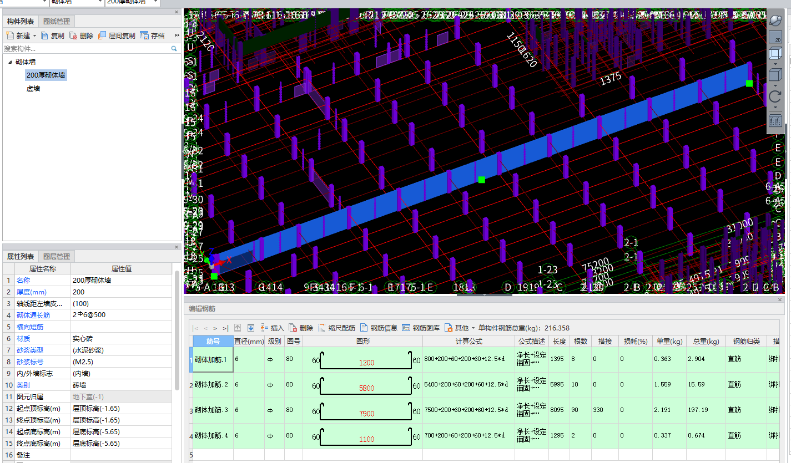The height and width of the screenshot is (463, 791).
Task: Open the leftmost top dropdown arrow
Action: [x=43, y=2]
